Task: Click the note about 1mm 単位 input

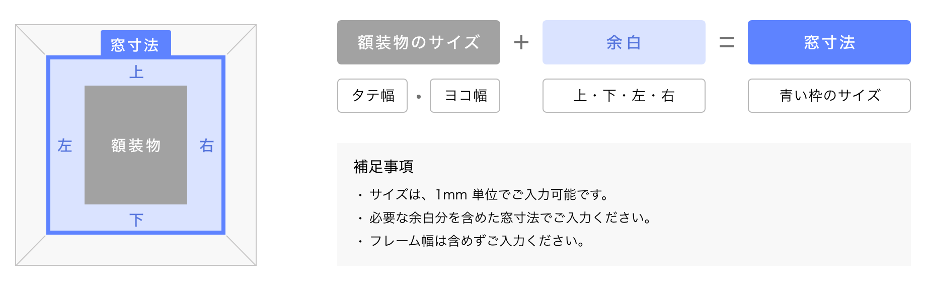Action: coord(489,194)
